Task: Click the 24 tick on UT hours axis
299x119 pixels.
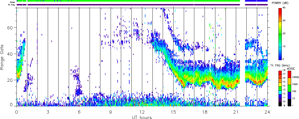Action: tap(267, 112)
